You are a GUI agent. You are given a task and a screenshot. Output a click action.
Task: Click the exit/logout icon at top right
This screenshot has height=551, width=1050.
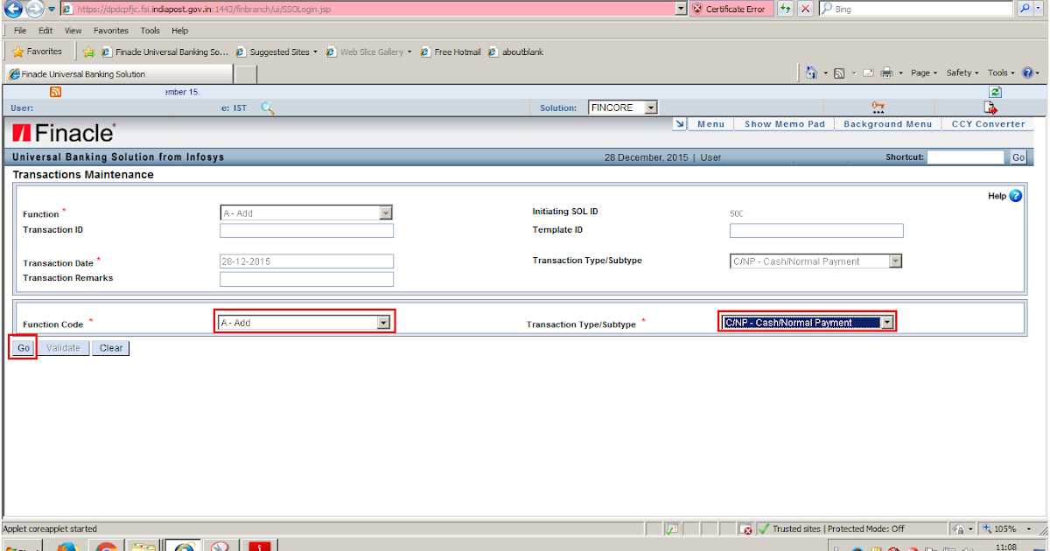click(990, 107)
